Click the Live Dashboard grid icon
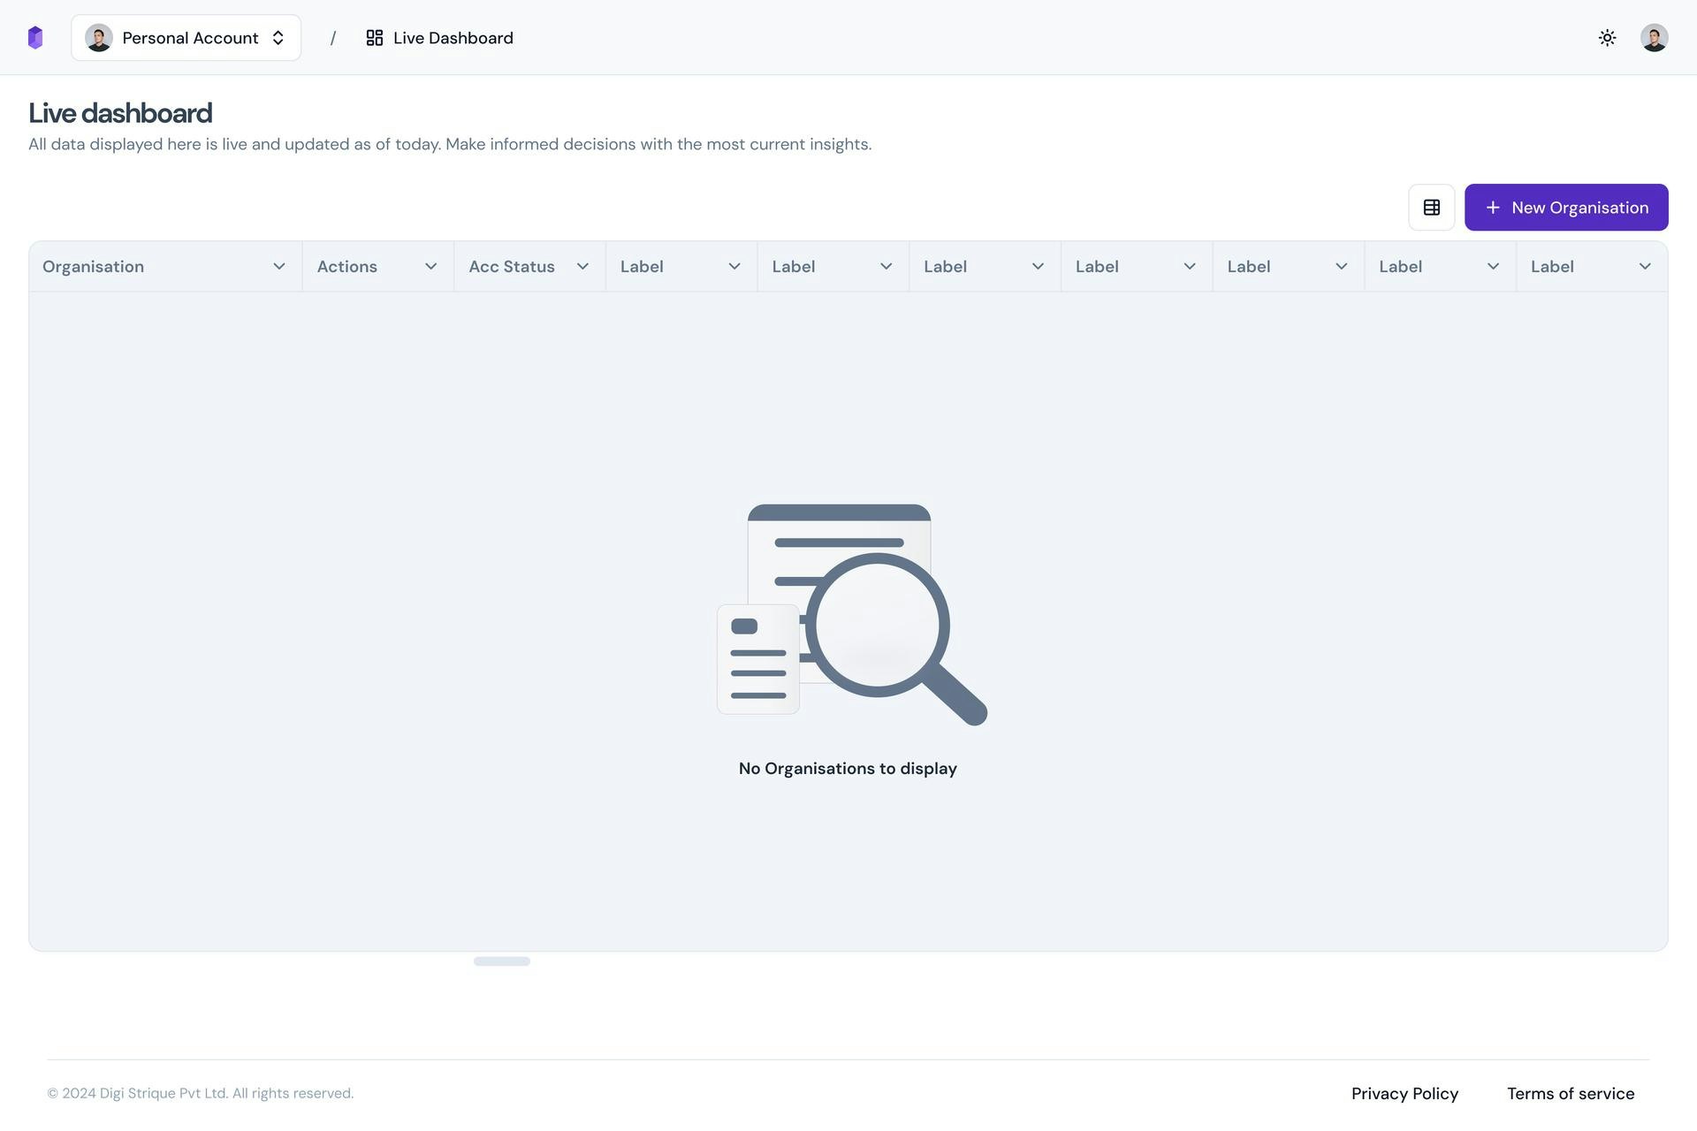This screenshot has width=1697, height=1131. tap(374, 38)
